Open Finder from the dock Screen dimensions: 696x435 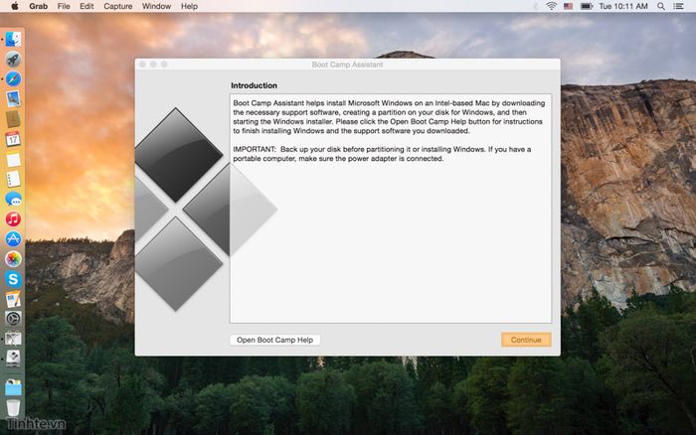click(x=13, y=40)
